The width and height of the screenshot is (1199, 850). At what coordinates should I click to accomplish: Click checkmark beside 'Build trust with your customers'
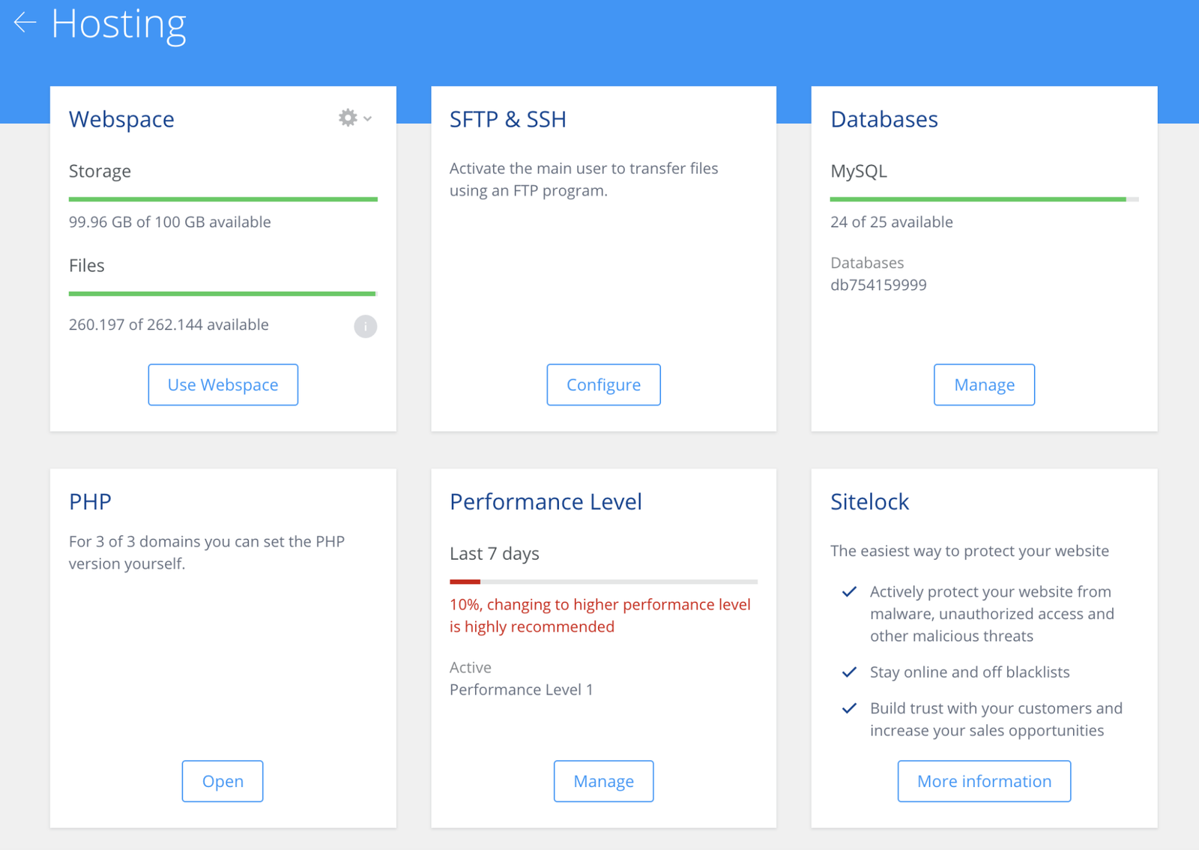(x=849, y=708)
